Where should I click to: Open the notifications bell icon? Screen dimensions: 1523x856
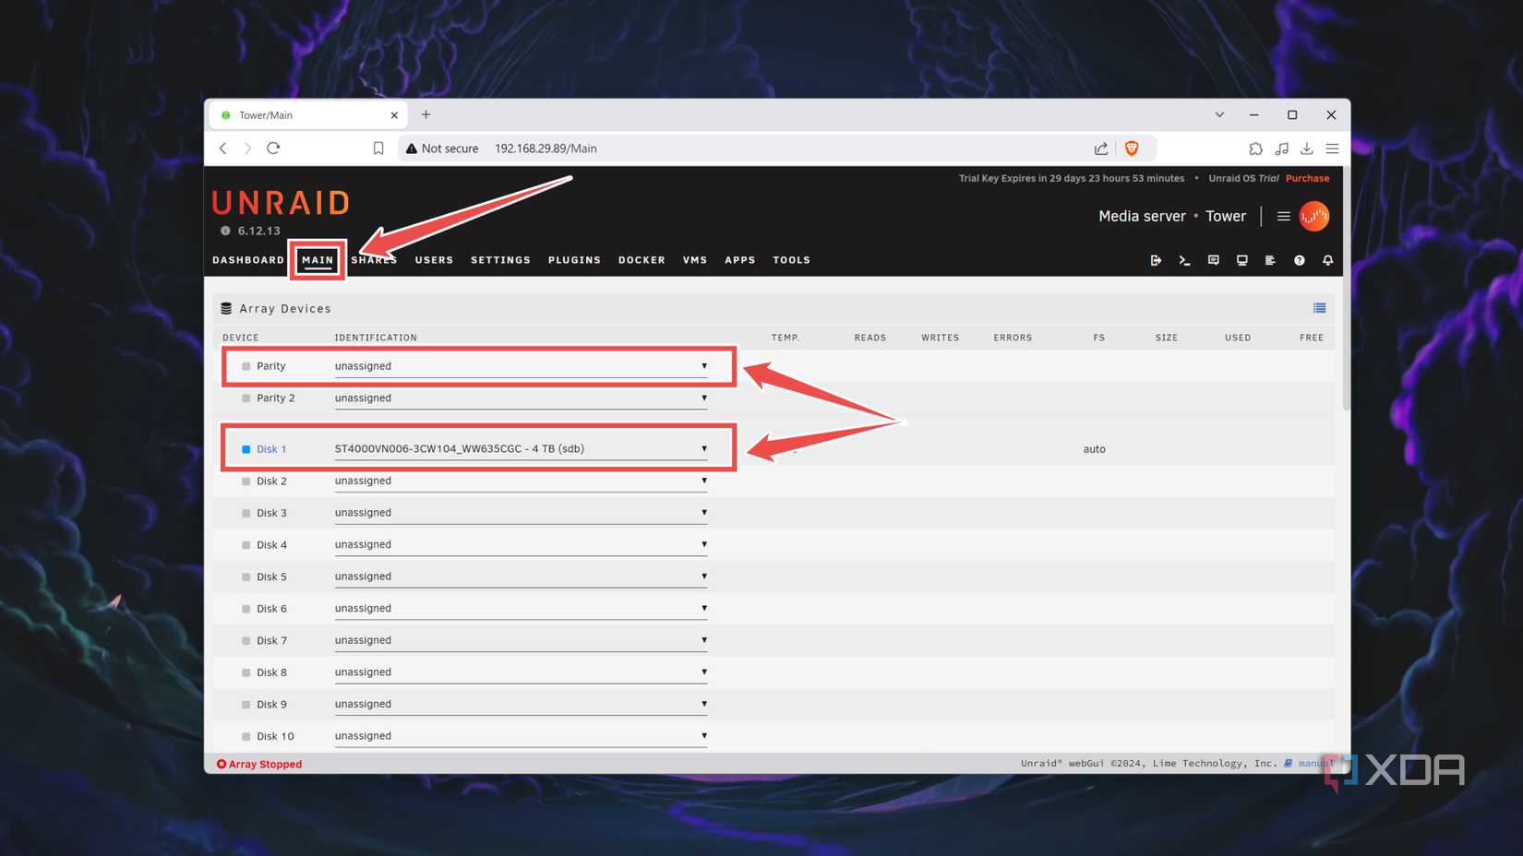[1327, 261]
